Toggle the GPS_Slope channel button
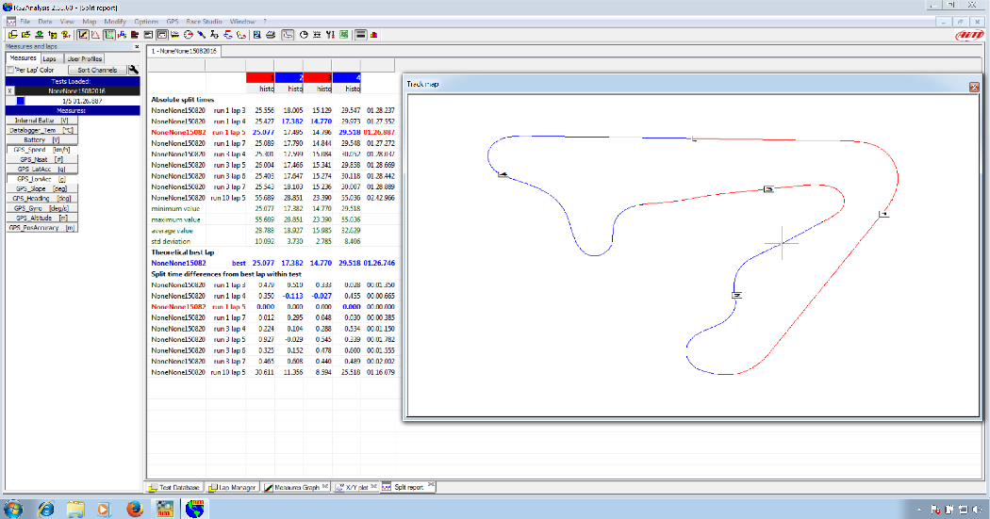This screenshot has width=990, height=519. 41,188
